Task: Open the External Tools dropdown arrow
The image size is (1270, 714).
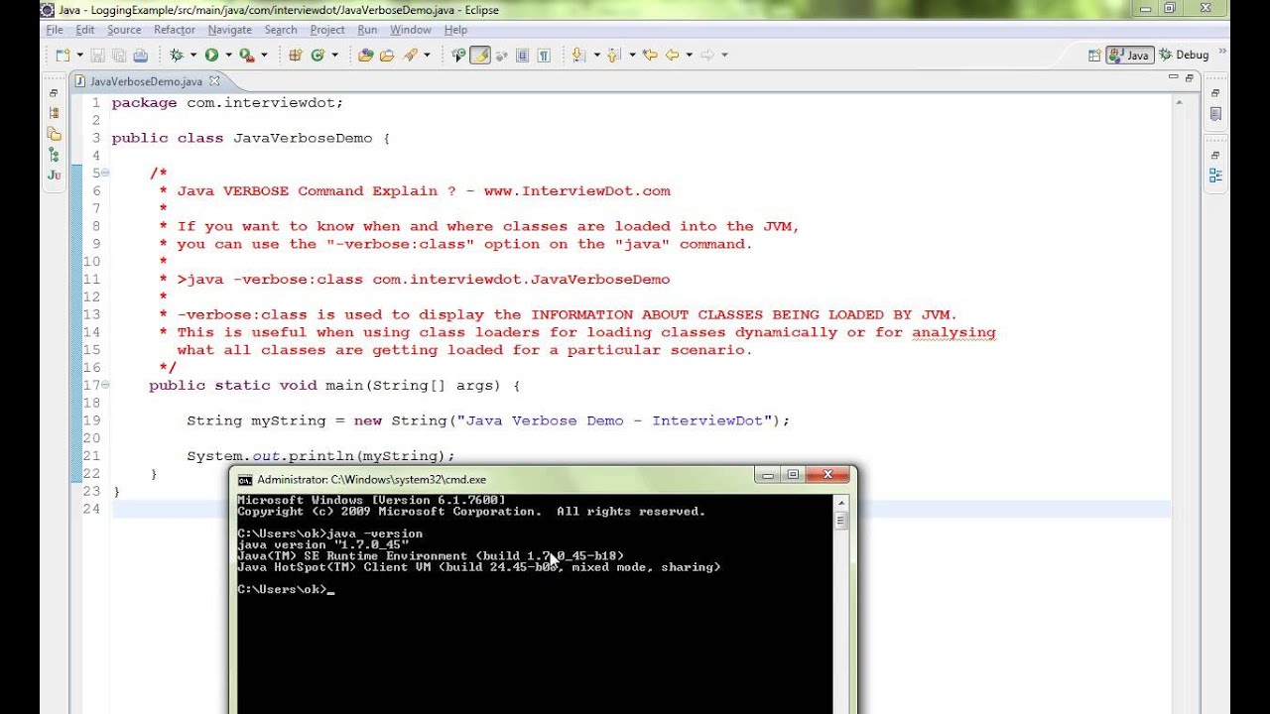Action: tap(264, 56)
